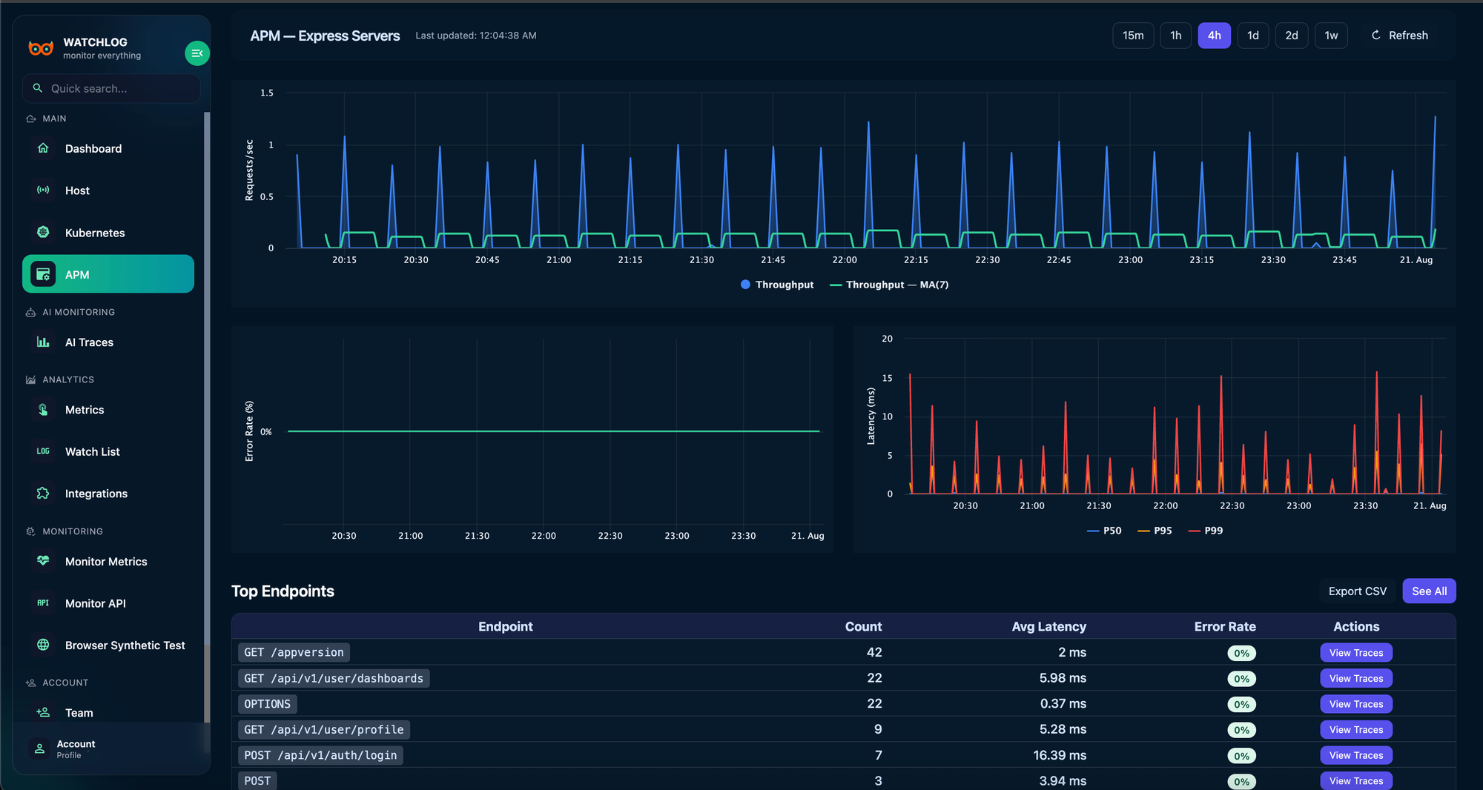Click the Refresh button
This screenshot has width=1483, height=790.
click(x=1399, y=36)
